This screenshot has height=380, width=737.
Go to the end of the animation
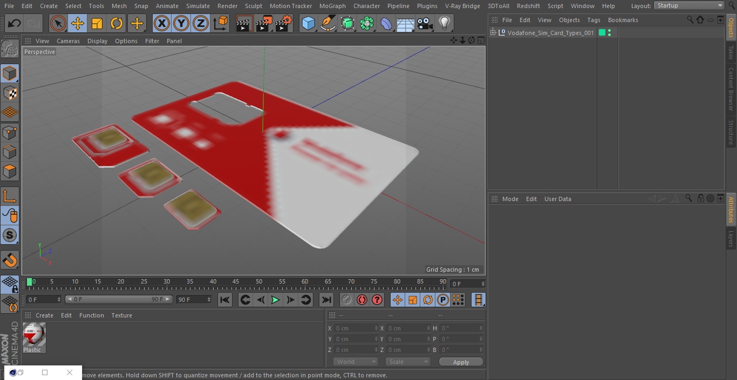[x=326, y=300]
